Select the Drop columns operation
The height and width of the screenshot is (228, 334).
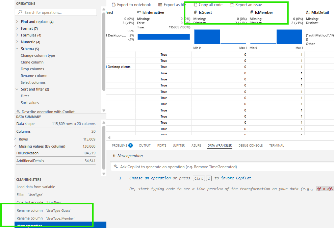click(32, 69)
